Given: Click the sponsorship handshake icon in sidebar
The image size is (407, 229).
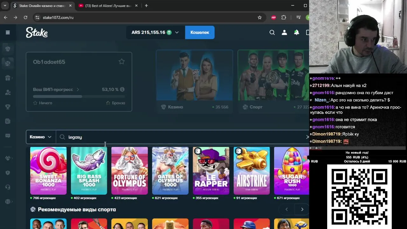Looking at the screenshot, I should [x=8, y=158].
